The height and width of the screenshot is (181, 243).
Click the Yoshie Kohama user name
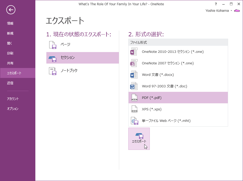pos(217,11)
